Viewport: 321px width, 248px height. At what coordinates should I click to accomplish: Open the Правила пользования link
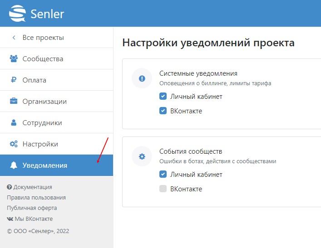click(36, 197)
